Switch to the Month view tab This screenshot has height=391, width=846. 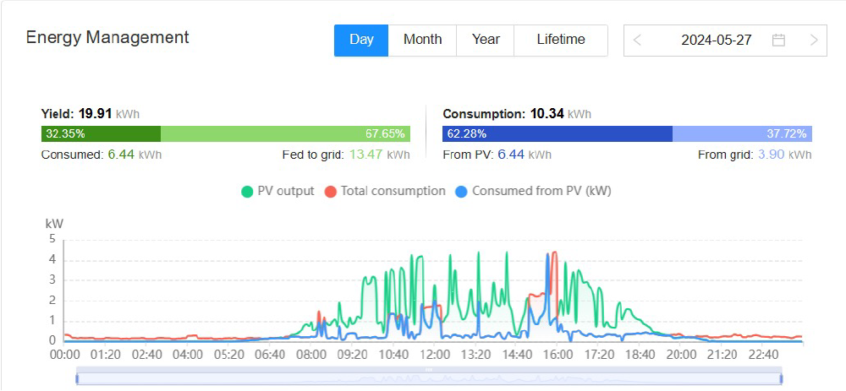[x=422, y=40]
